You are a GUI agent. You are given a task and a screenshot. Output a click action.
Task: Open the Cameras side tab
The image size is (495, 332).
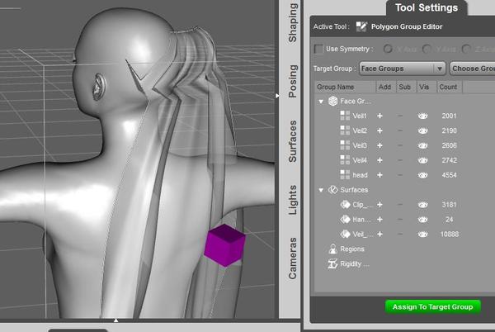(293, 258)
